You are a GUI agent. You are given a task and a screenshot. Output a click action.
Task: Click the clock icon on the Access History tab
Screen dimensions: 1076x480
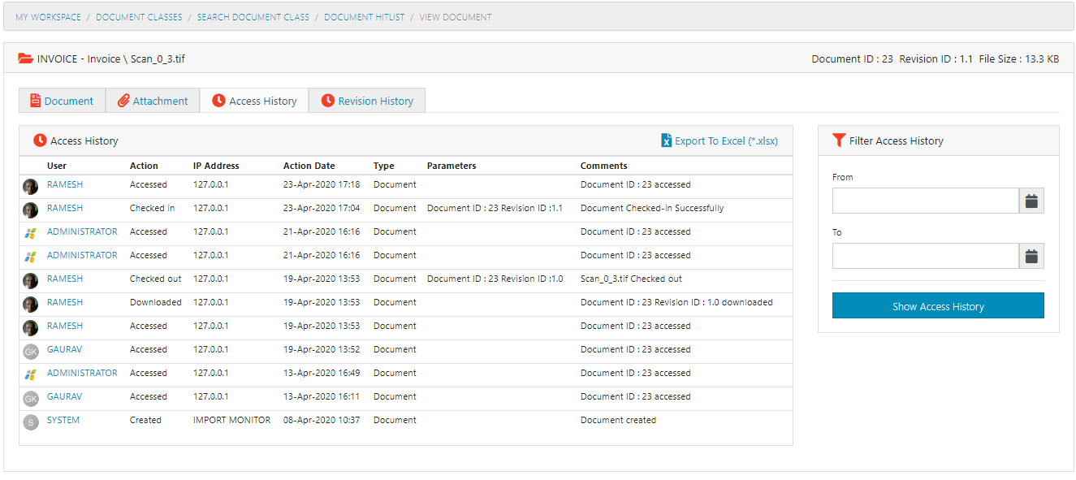pos(218,100)
